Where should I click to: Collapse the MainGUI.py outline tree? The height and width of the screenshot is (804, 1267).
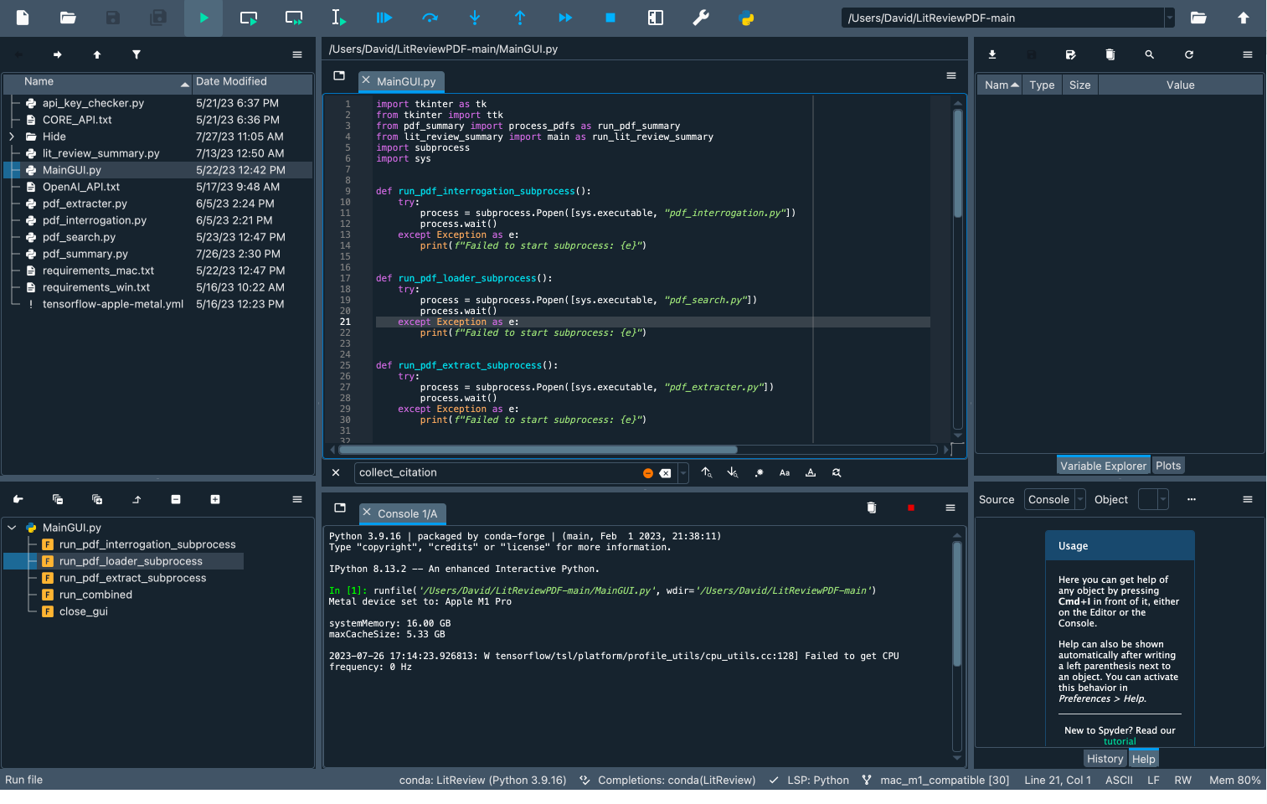point(11,527)
